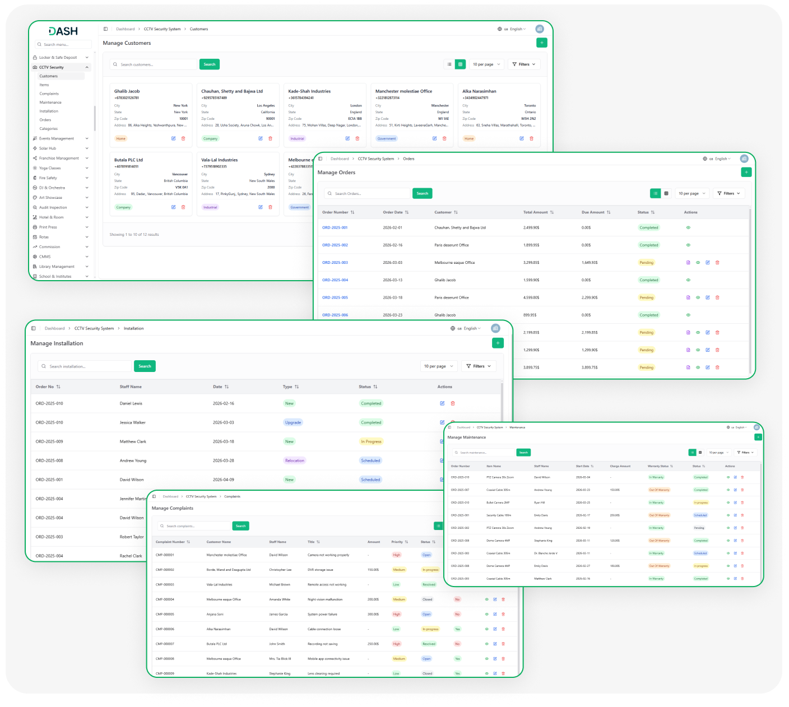Click add button in Manage Maintenance
789x707 pixels.
[758, 437]
